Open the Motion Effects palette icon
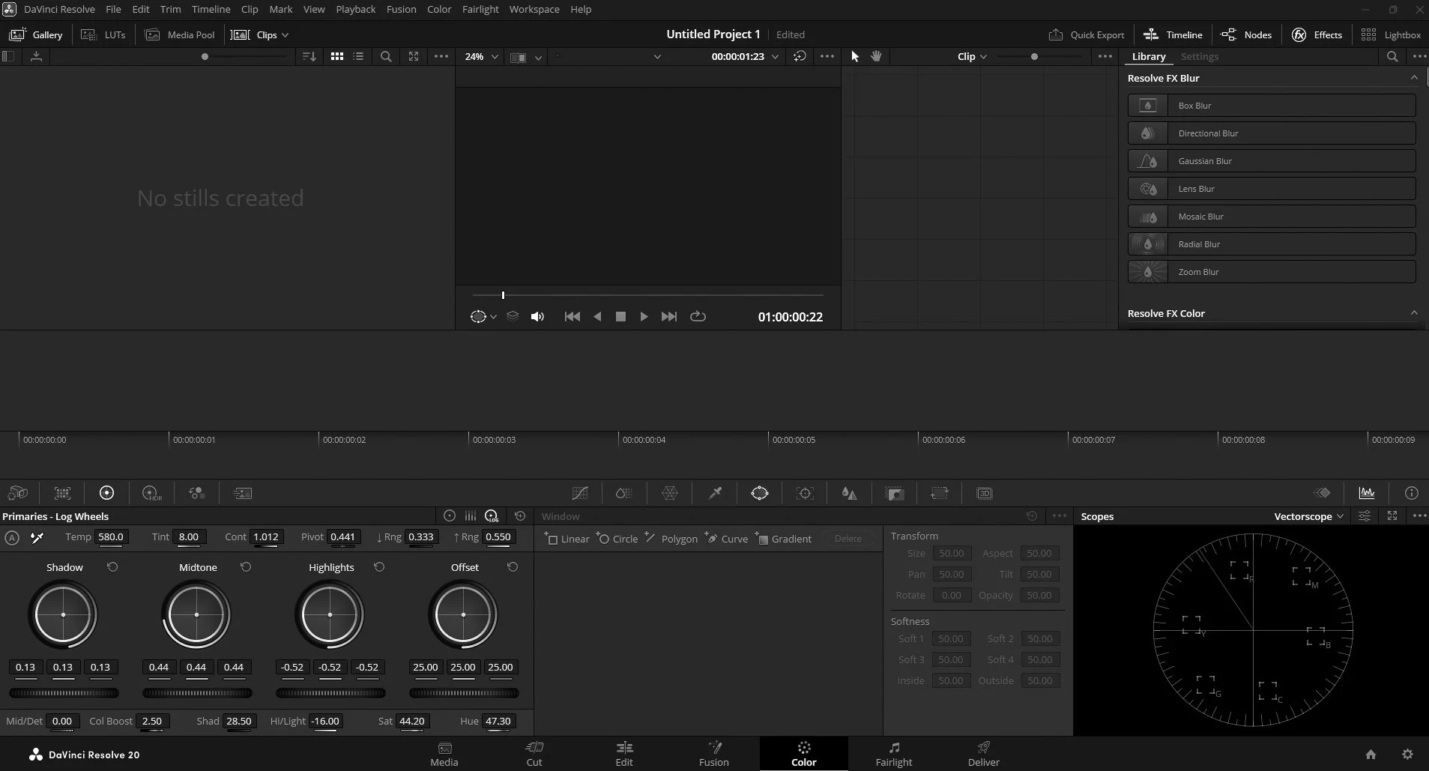1429x771 pixels. tap(242, 493)
